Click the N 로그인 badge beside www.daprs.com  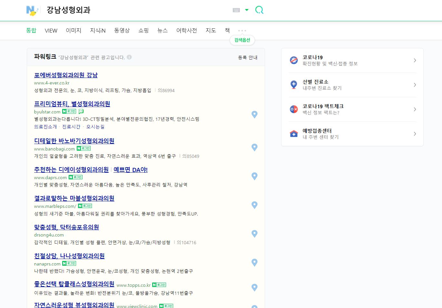[75, 177]
